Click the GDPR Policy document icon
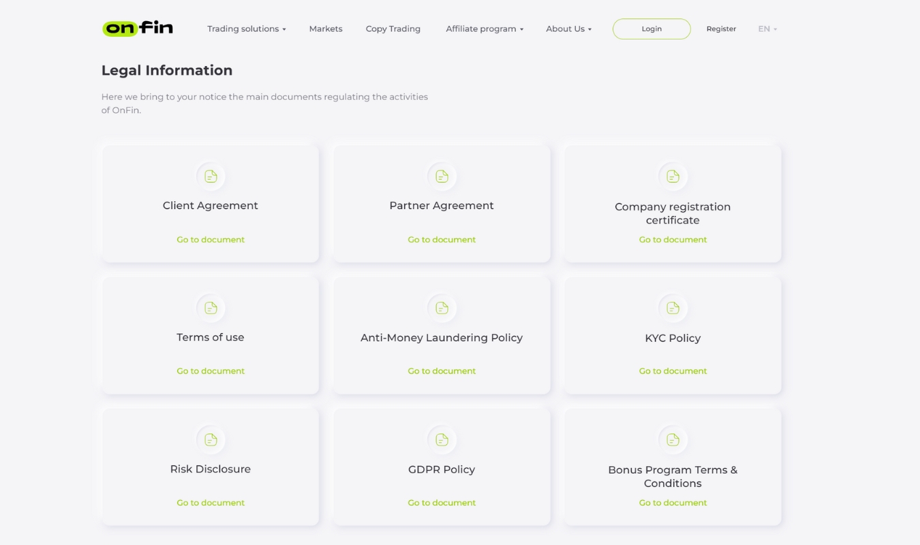This screenshot has width=920, height=545. 442,439
